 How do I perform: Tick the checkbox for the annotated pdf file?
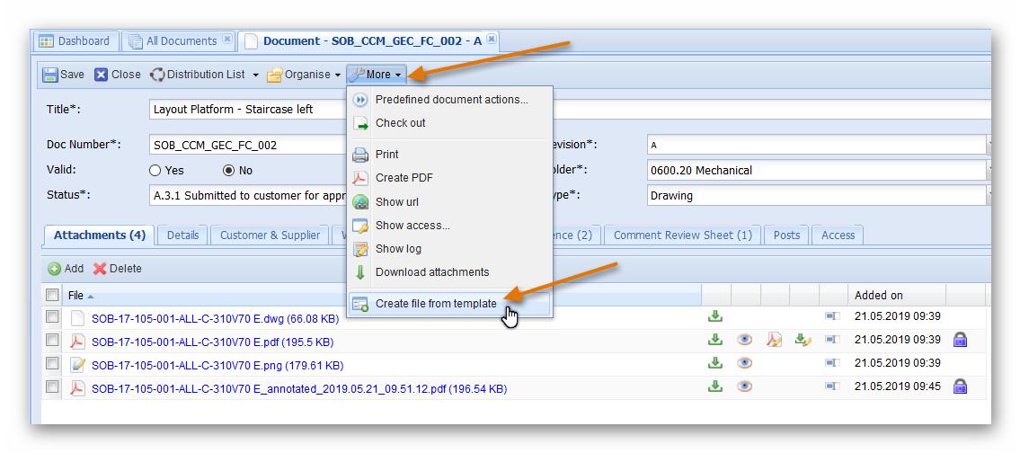[x=52, y=386]
